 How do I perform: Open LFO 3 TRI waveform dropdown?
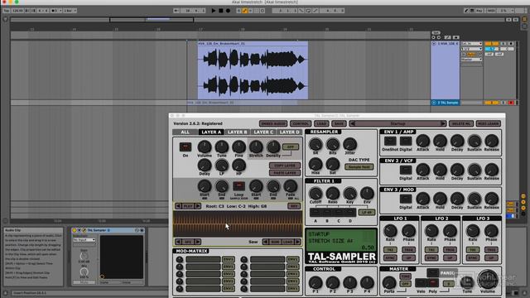coord(473,250)
